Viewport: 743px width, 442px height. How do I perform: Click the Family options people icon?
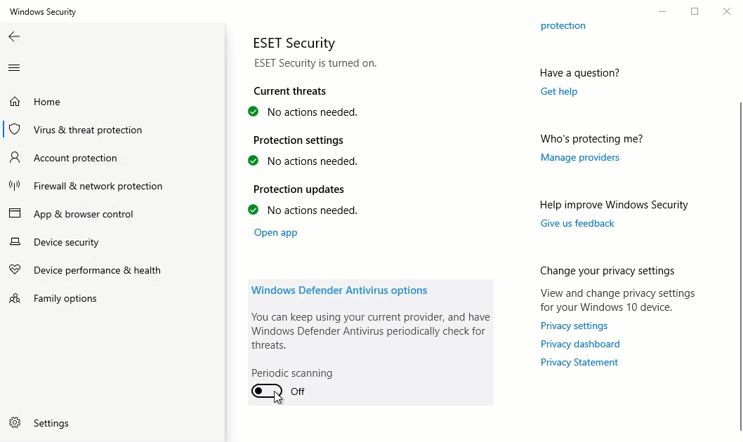tap(15, 298)
